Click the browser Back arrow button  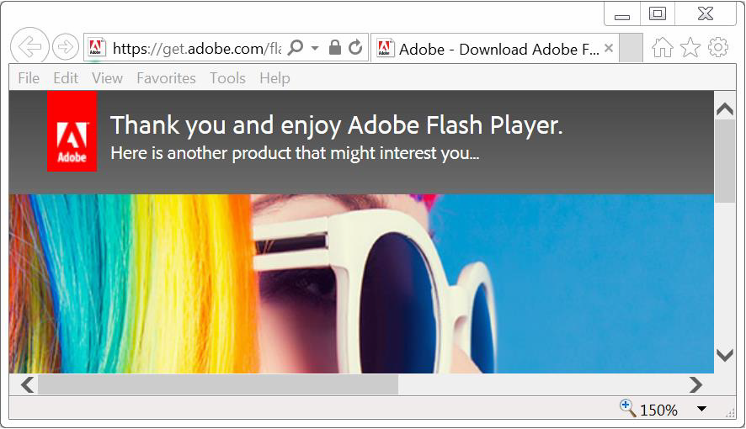coord(29,46)
